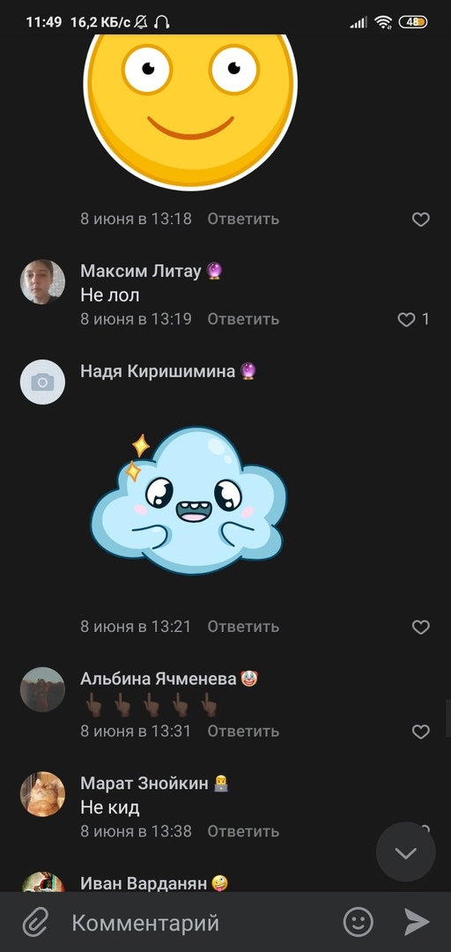
Task: Tap Альбина Ячменева's clown status emoji
Action: (x=249, y=678)
